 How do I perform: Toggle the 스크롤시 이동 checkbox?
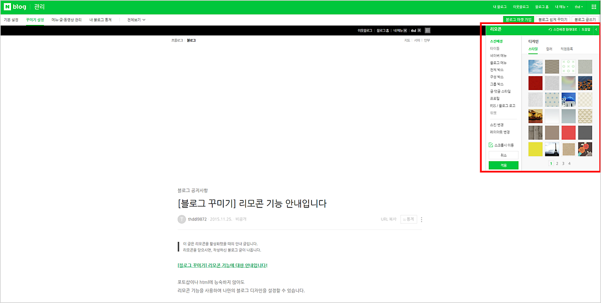[491, 145]
